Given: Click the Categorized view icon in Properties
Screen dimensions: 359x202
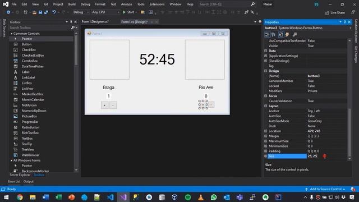Looking at the screenshot, I should tap(267, 35).
